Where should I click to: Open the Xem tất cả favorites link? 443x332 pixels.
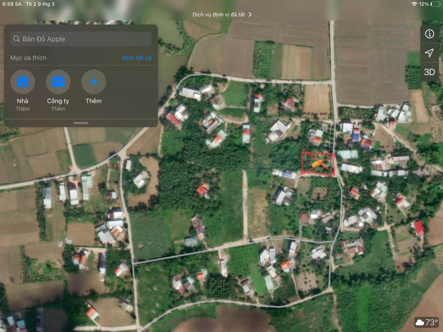[136, 58]
